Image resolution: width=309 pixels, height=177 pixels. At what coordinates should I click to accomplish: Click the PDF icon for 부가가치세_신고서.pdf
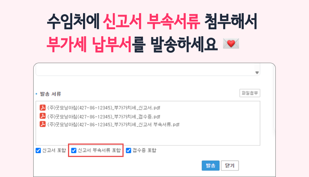pyautogui.click(x=42, y=107)
